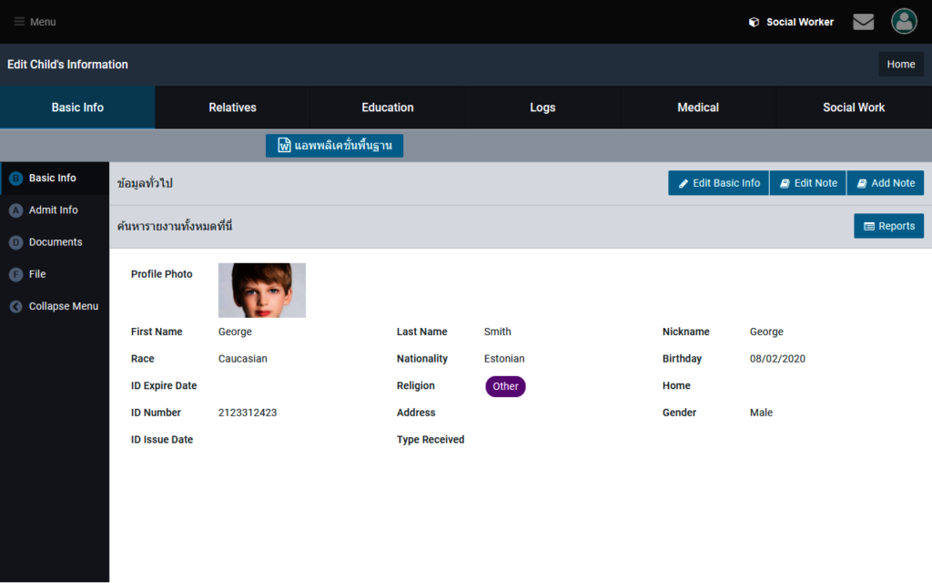Open Admit Info in sidebar
The height and width of the screenshot is (583, 932).
(53, 210)
